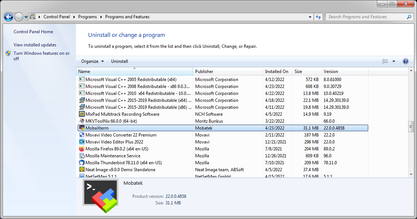Click the version 8.0.61000 cell
The image size is (417, 219).
pyautogui.click(x=332, y=79)
